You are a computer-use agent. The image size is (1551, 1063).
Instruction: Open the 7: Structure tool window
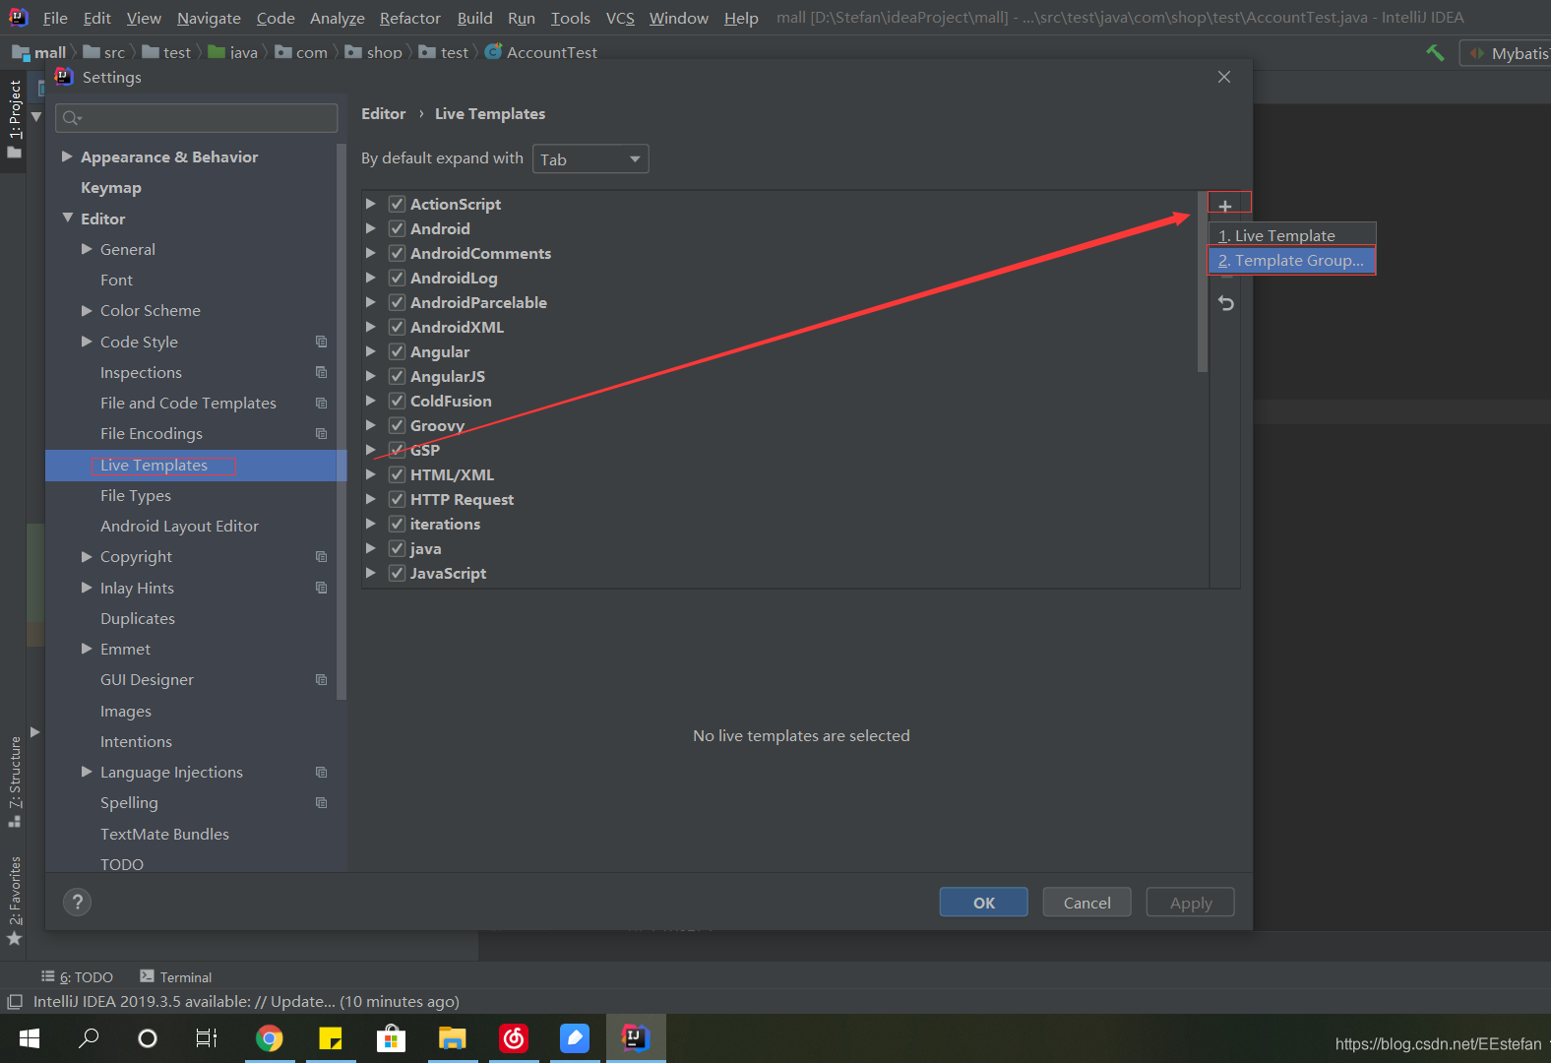[x=14, y=782]
